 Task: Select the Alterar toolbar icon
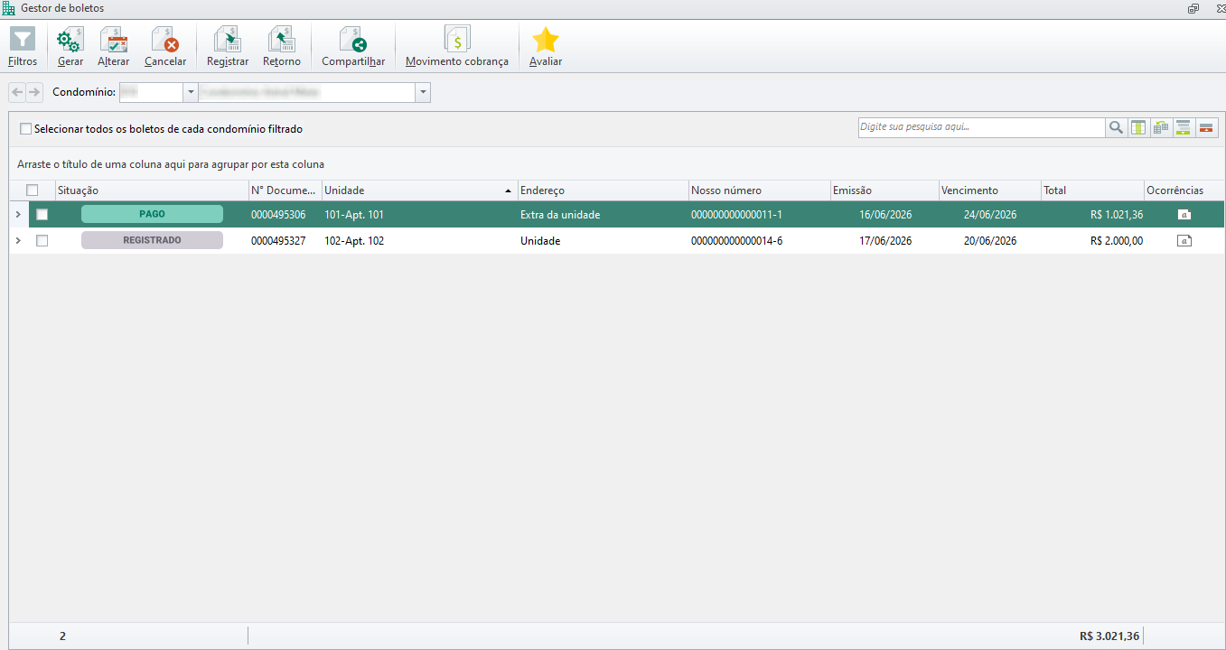pyautogui.click(x=114, y=40)
